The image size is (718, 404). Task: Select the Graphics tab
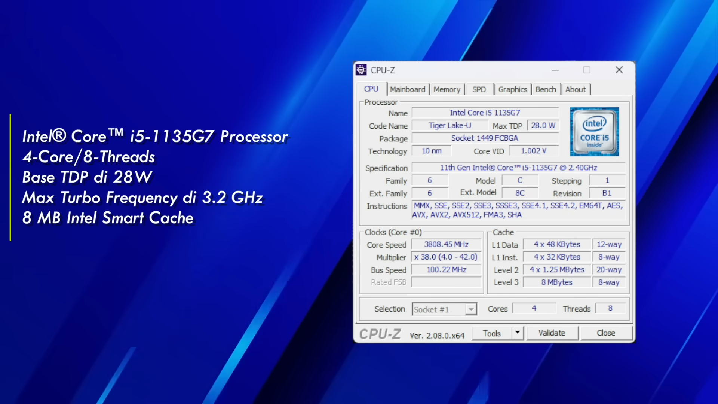pyautogui.click(x=512, y=89)
